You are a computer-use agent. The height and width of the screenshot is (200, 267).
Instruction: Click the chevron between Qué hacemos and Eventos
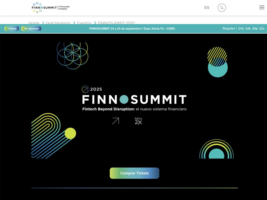click(x=74, y=23)
